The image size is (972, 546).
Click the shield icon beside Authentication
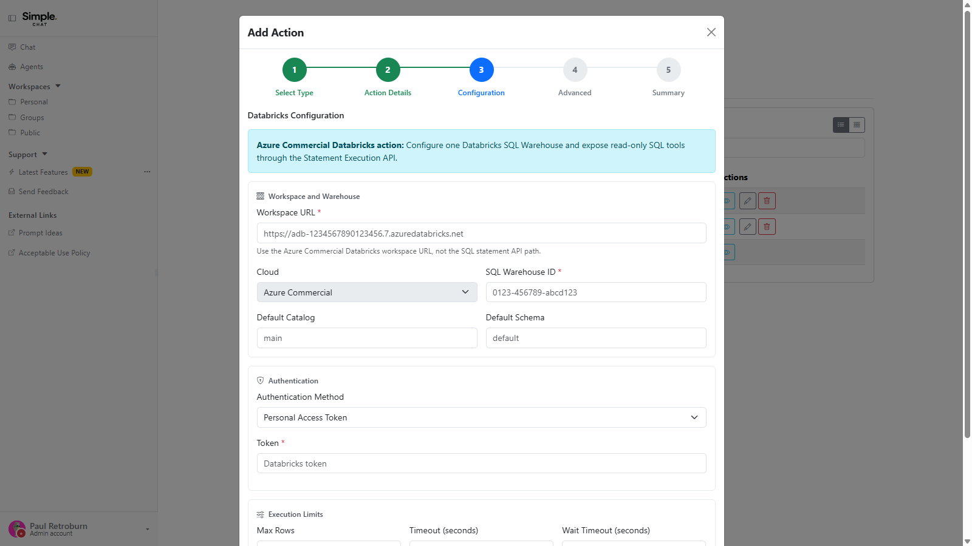tap(260, 380)
